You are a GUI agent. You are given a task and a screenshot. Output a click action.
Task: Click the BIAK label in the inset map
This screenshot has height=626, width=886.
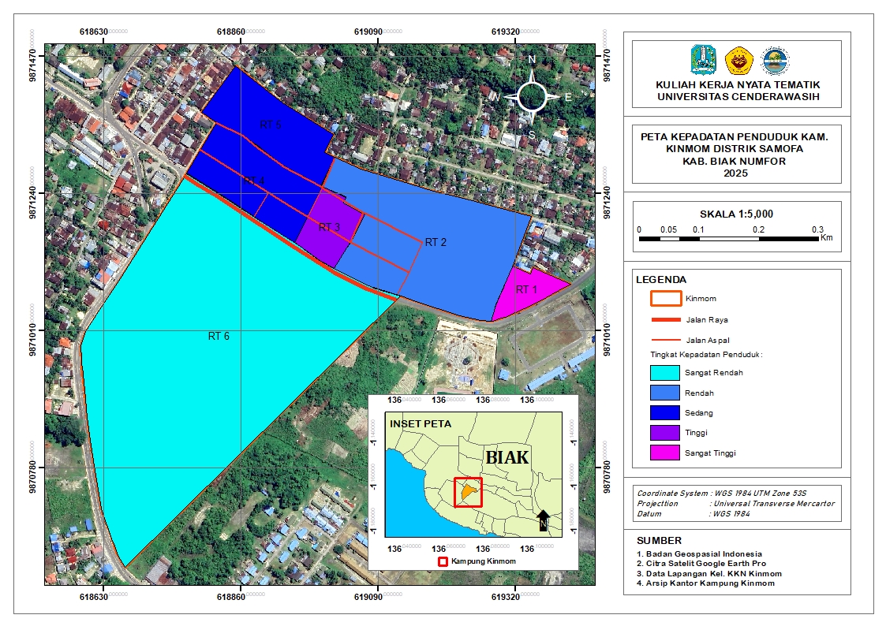point(507,457)
